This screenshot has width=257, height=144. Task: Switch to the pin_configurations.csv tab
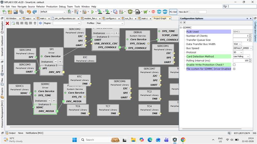click(x=65, y=19)
